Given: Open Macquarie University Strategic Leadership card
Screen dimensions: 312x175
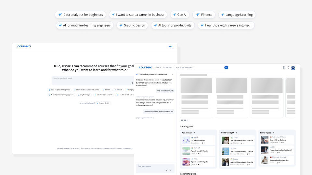Looking at the screenshot, I should coord(277,160).
